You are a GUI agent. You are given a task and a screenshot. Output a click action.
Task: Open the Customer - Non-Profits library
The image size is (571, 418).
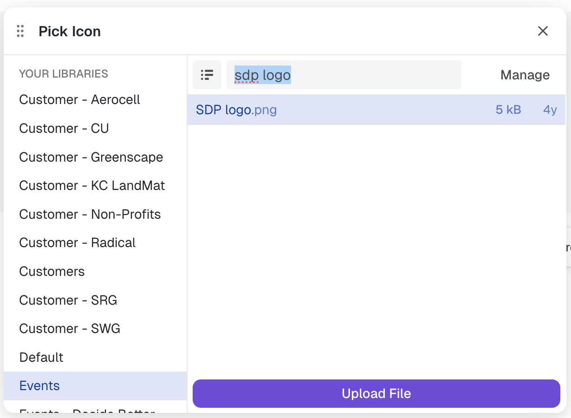coord(95,214)
